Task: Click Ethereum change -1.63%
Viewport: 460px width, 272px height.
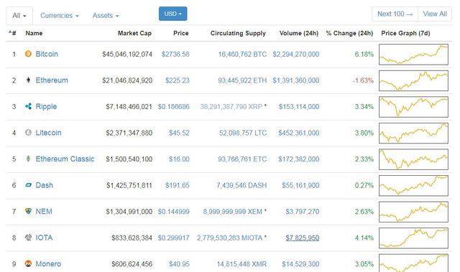Action: (363, 80)
